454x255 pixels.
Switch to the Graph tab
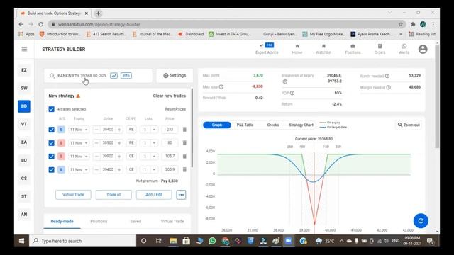pyautogui.click(x=217, y=125)
